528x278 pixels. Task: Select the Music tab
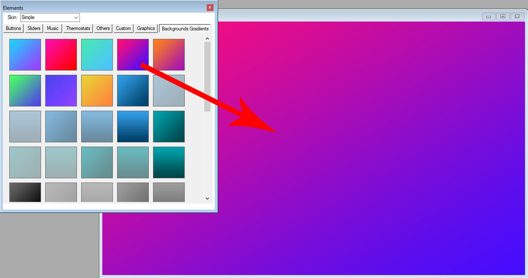(53, 28)
